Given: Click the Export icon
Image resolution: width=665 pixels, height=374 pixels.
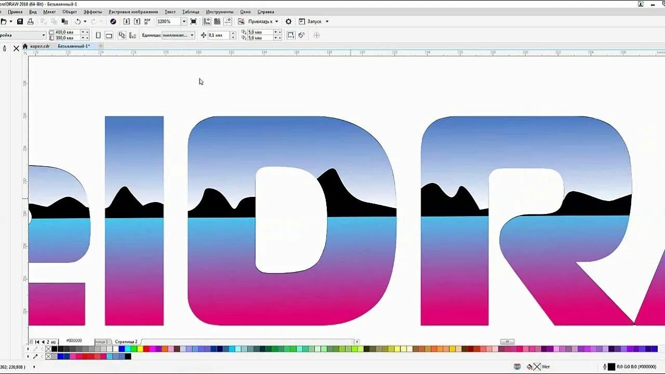Looking at the screenshot, I should pyautogui.click(x=137, y=21).
